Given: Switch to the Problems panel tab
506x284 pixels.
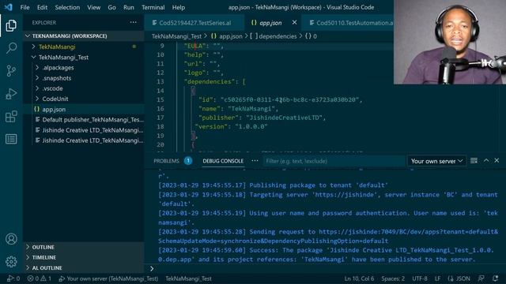Looking at the screenshot, I should click(167, 161).
